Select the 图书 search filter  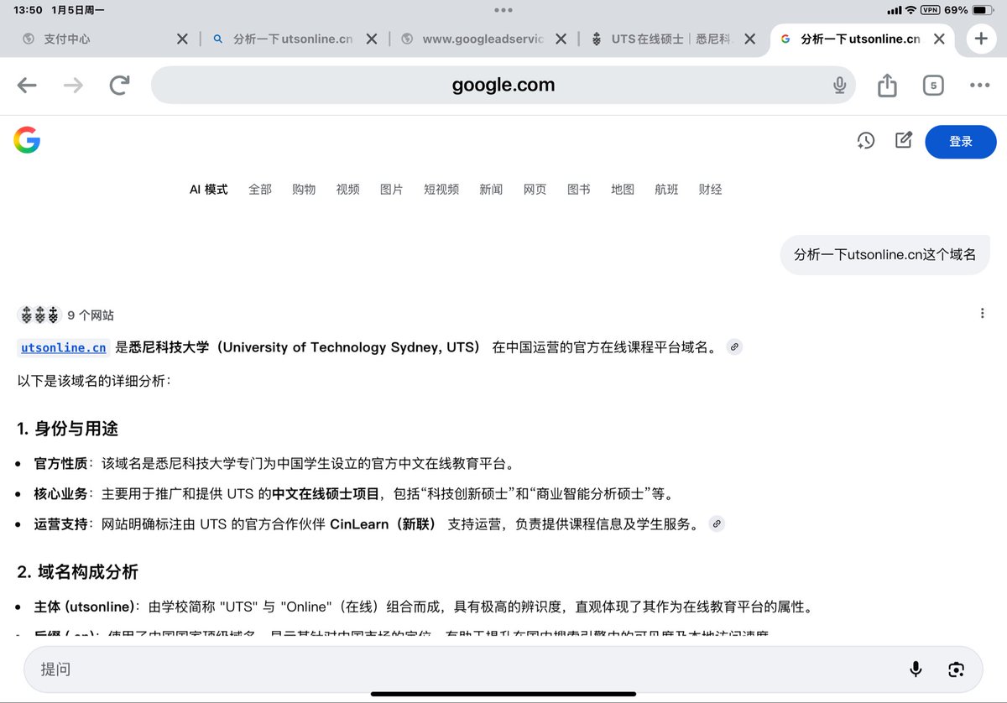click(x=578, y=190)
